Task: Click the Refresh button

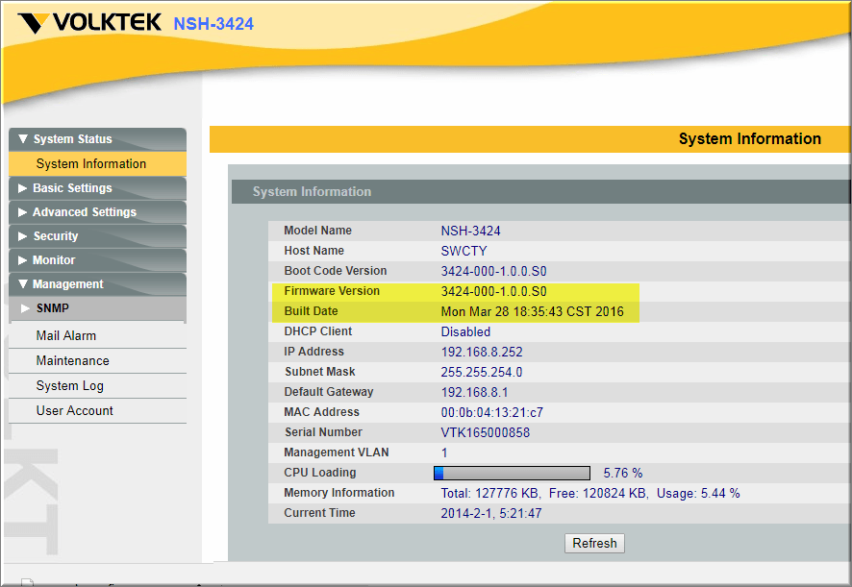Action: (x=594, y=543)
